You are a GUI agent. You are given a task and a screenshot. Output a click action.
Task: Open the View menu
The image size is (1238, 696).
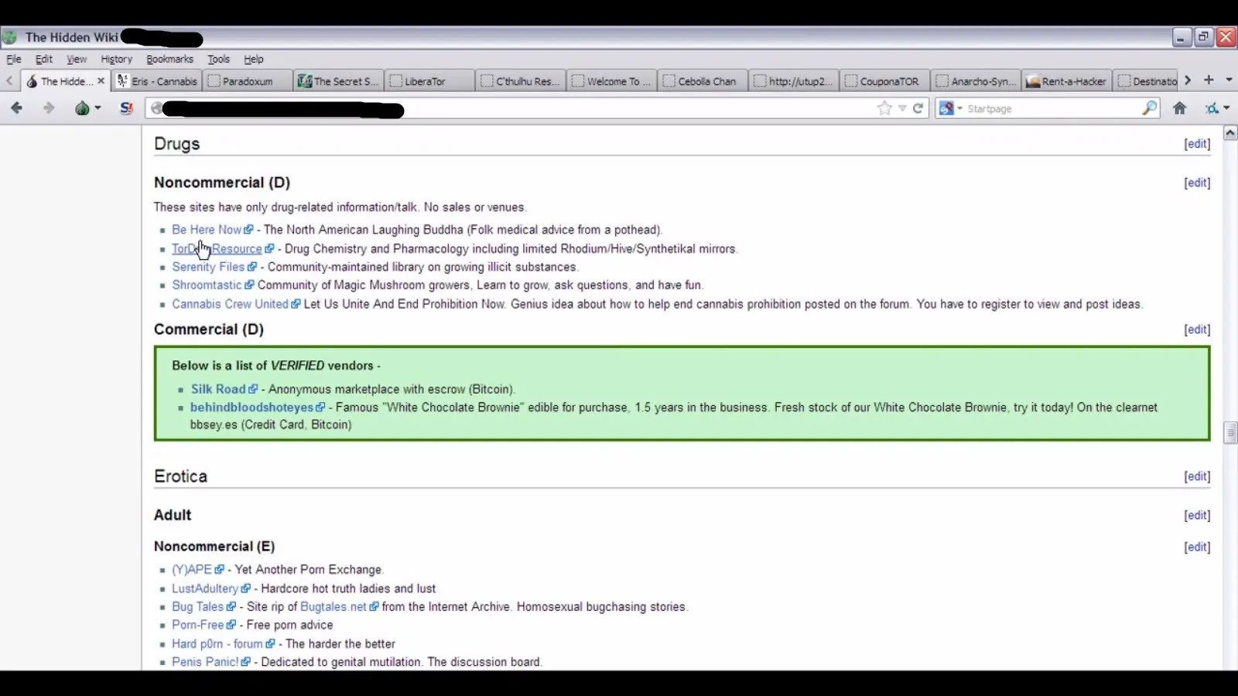(x=77, y=59)
